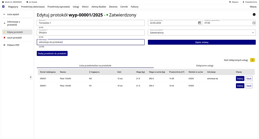Click Edytuj for the M2 warehouse row
The width and height of the screenshot is (259, 139).
[240, 79]
